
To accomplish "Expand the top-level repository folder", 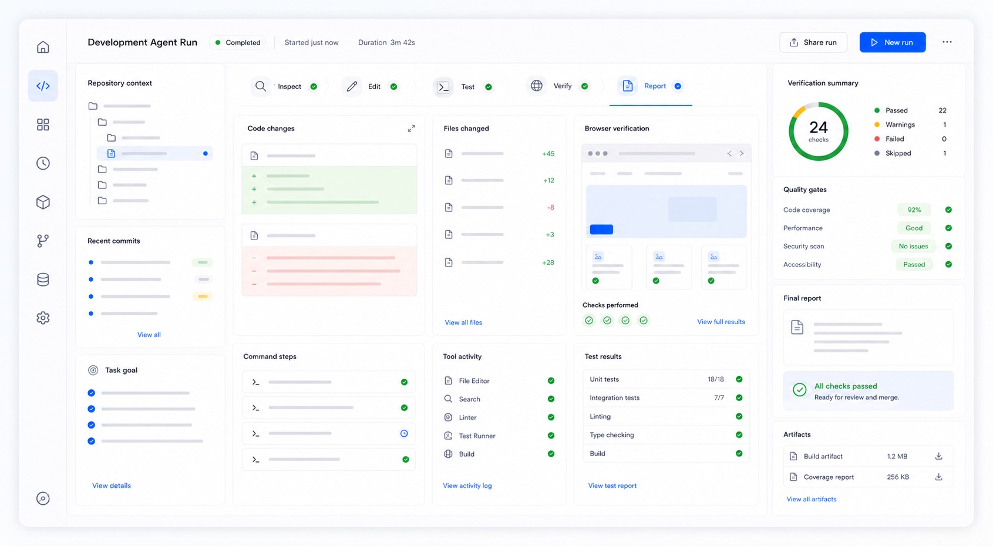I will 93,106.
